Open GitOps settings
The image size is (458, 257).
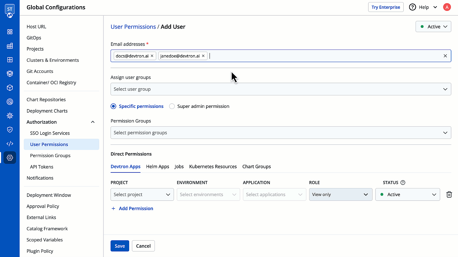34,38
